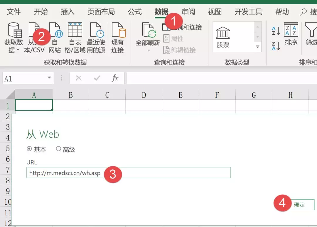Open the File (文件) tab
The height and width of the screenshot is (227, 317).
coord(14,12)
